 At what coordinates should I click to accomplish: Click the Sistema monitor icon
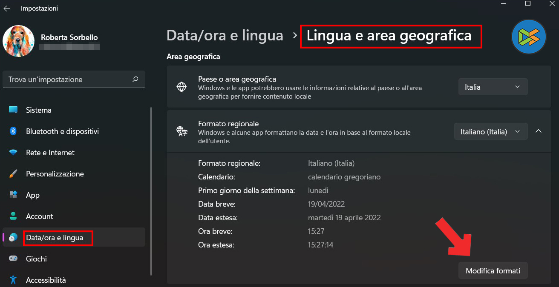[13, 110]
